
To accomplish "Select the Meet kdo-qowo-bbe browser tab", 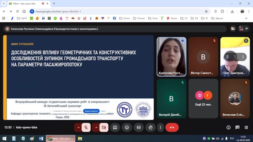I will 27,4.
